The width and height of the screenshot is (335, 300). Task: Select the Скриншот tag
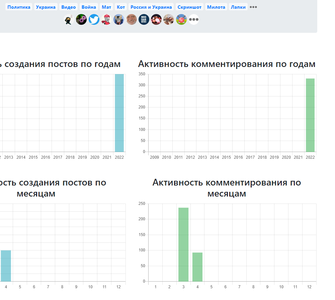point(189,7)
